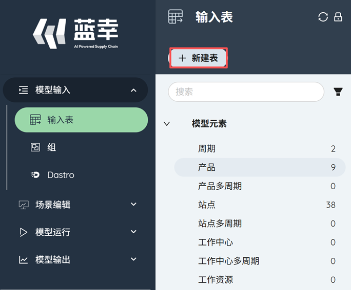Click the 组 group icon in sidebar
Viewport: 351px width, 290px height.
click(x=35, y=147)
